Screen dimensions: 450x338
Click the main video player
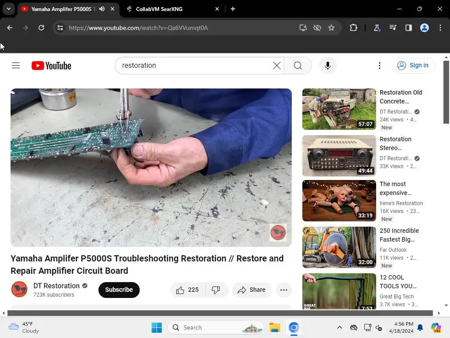pos(151,167)
